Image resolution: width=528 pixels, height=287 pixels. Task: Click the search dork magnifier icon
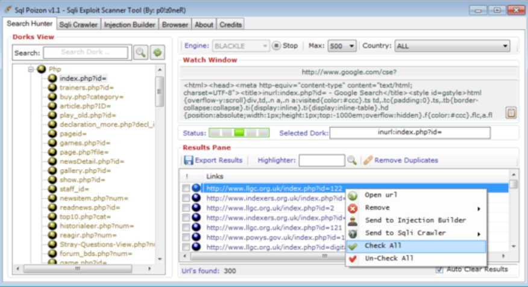(140, 52)
